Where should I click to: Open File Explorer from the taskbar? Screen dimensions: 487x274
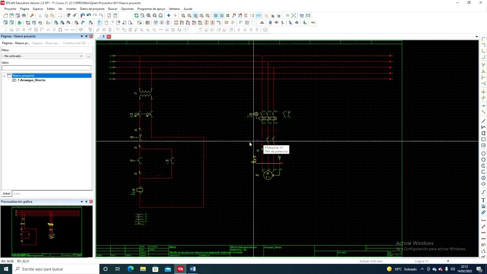143,269
